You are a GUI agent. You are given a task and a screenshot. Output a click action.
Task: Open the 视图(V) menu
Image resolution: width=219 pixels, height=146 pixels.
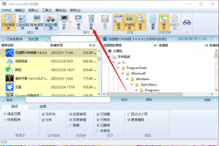(33, 10)
